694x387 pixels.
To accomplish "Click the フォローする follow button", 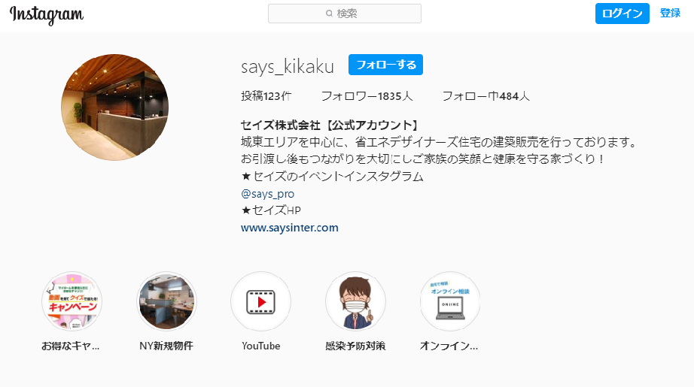I will (x=385, y=65).
